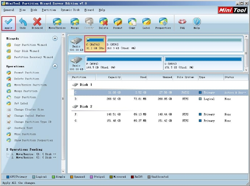Open the View menu
This screenshot has width=250, height=186.
23,10
